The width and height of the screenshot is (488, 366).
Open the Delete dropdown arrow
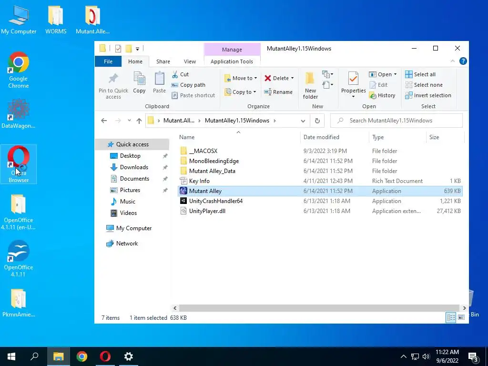(x=292, y=78)
